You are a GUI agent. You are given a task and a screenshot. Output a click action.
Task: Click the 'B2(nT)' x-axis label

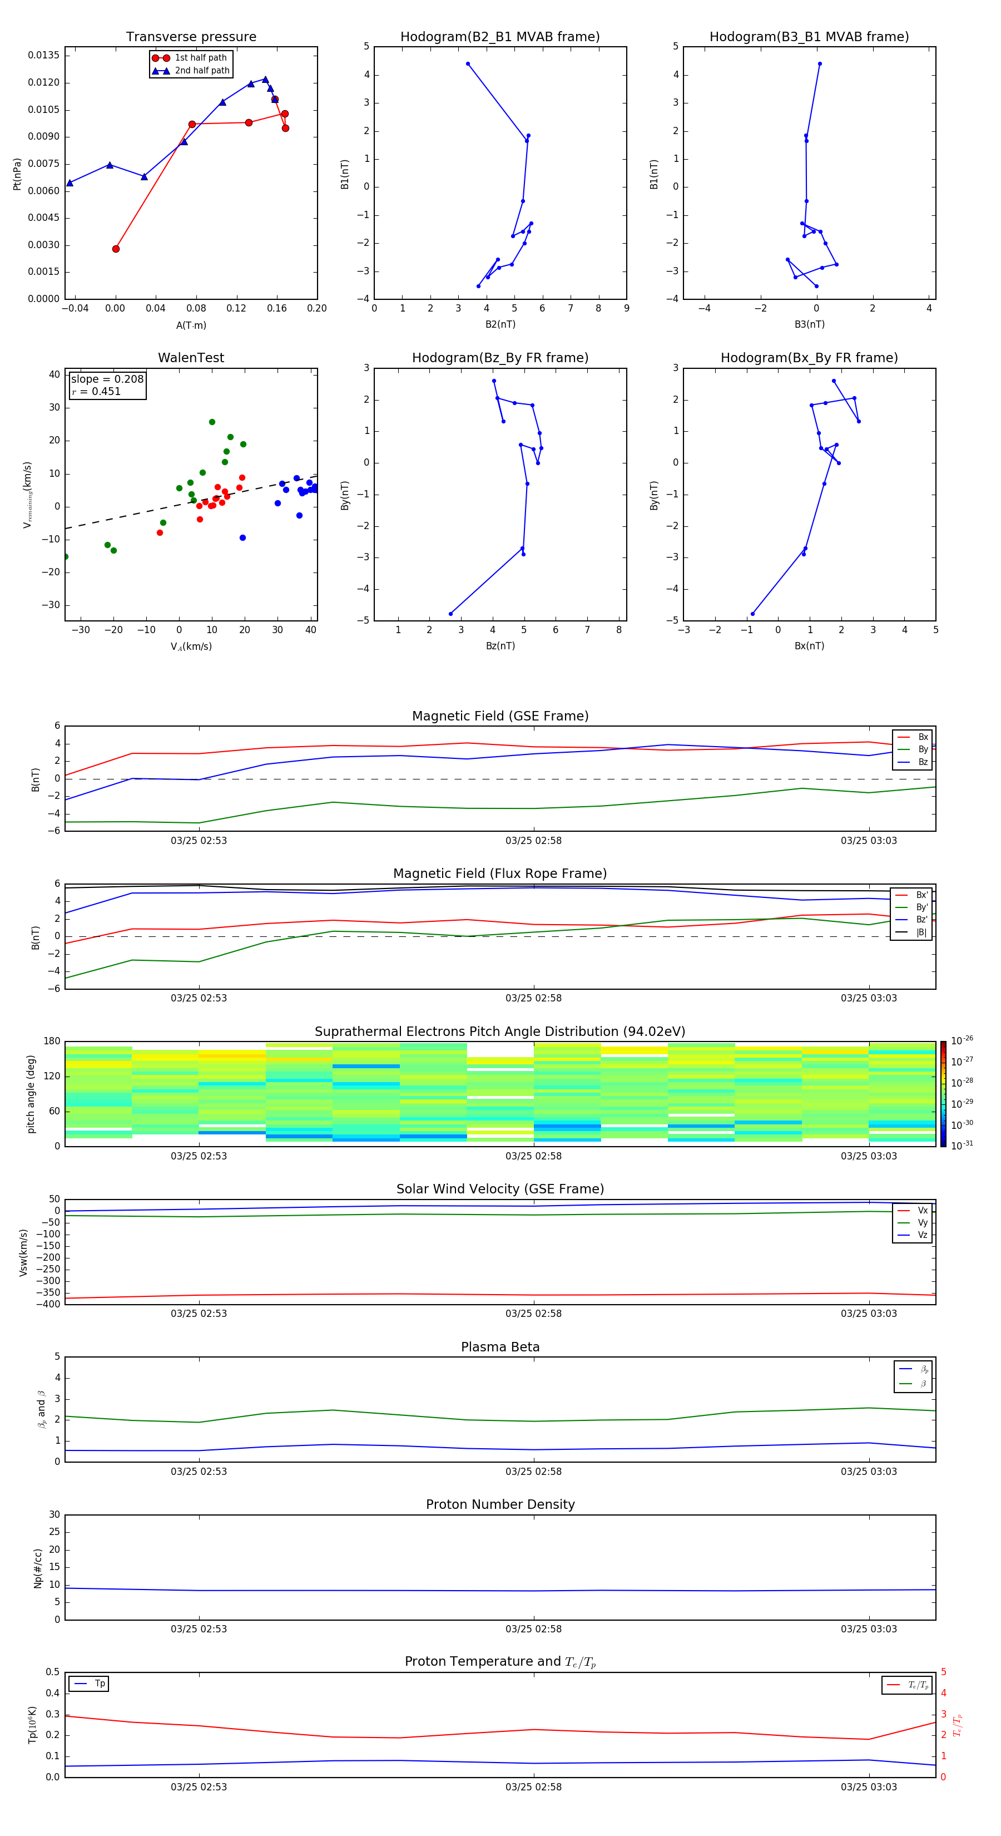point(500,324)
